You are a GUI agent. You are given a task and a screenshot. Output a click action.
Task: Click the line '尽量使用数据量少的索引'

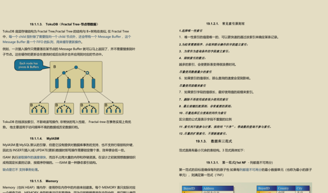click(x=195, y=72)
